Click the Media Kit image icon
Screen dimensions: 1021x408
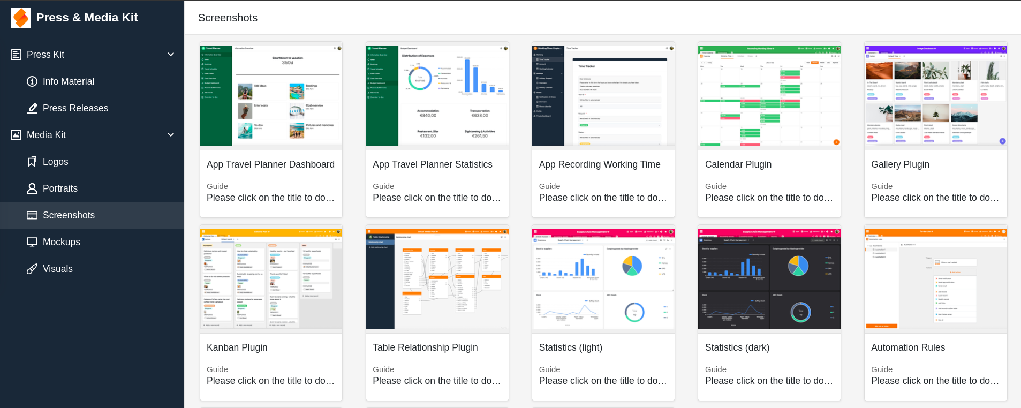click(x=16, y=135)
